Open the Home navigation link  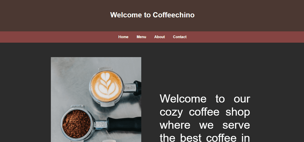pos(123,37)
